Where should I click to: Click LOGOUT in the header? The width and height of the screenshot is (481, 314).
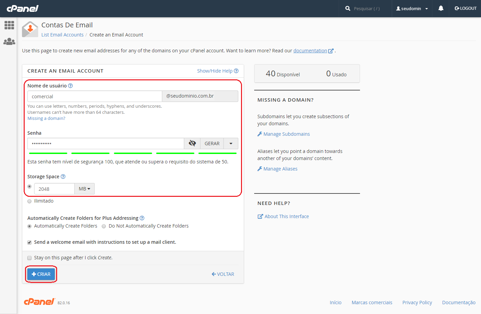click(465, 8)
